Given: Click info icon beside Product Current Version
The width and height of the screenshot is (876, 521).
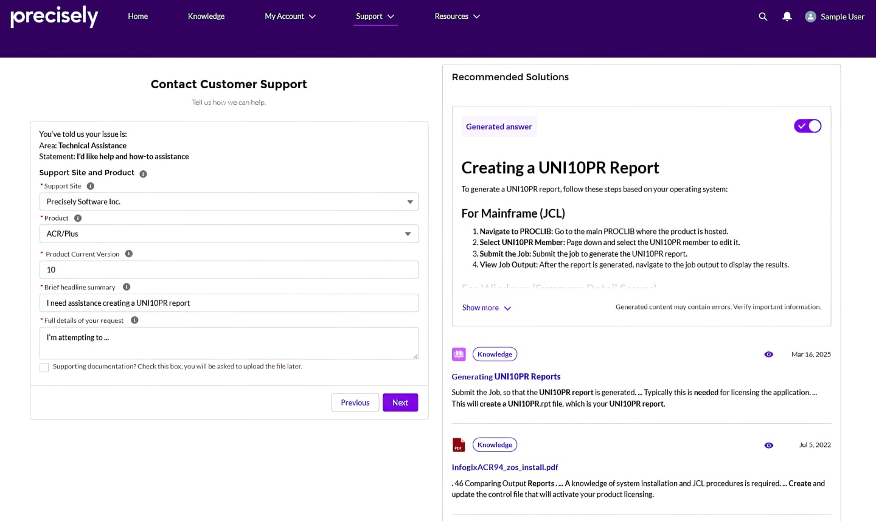Looking at the screenshot, I should point(129,254).
